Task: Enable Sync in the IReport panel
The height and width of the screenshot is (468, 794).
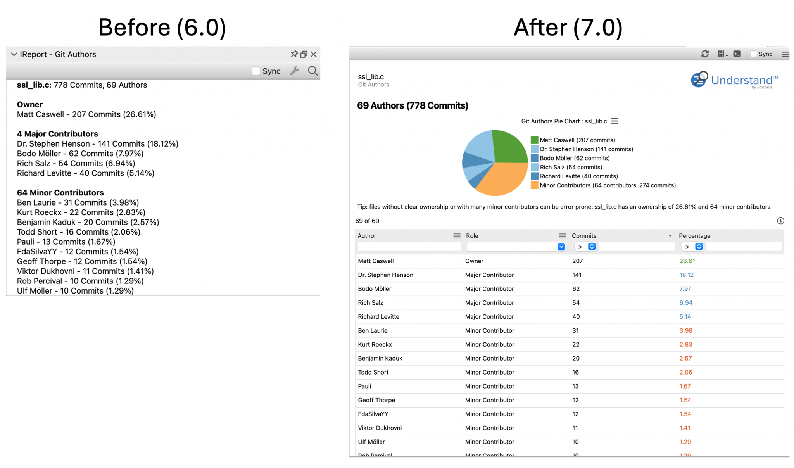Action: coord(256,71)
